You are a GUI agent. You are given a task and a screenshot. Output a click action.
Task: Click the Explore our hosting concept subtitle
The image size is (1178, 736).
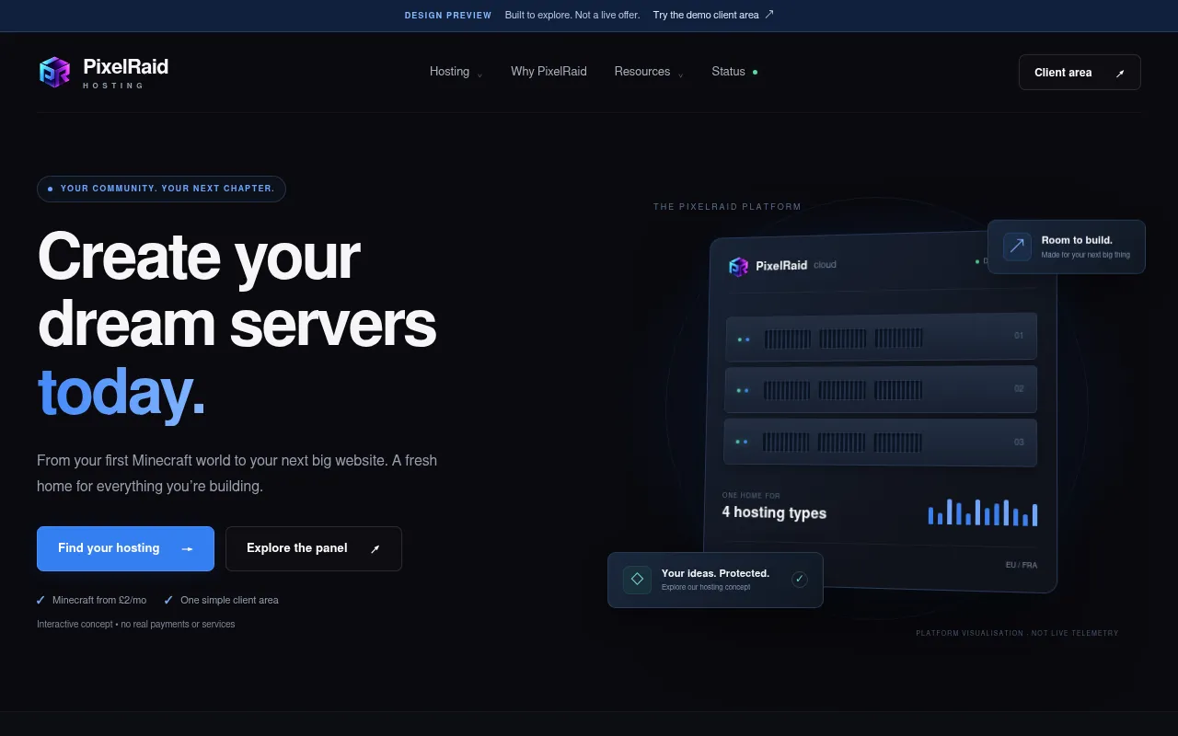point(706,587)
